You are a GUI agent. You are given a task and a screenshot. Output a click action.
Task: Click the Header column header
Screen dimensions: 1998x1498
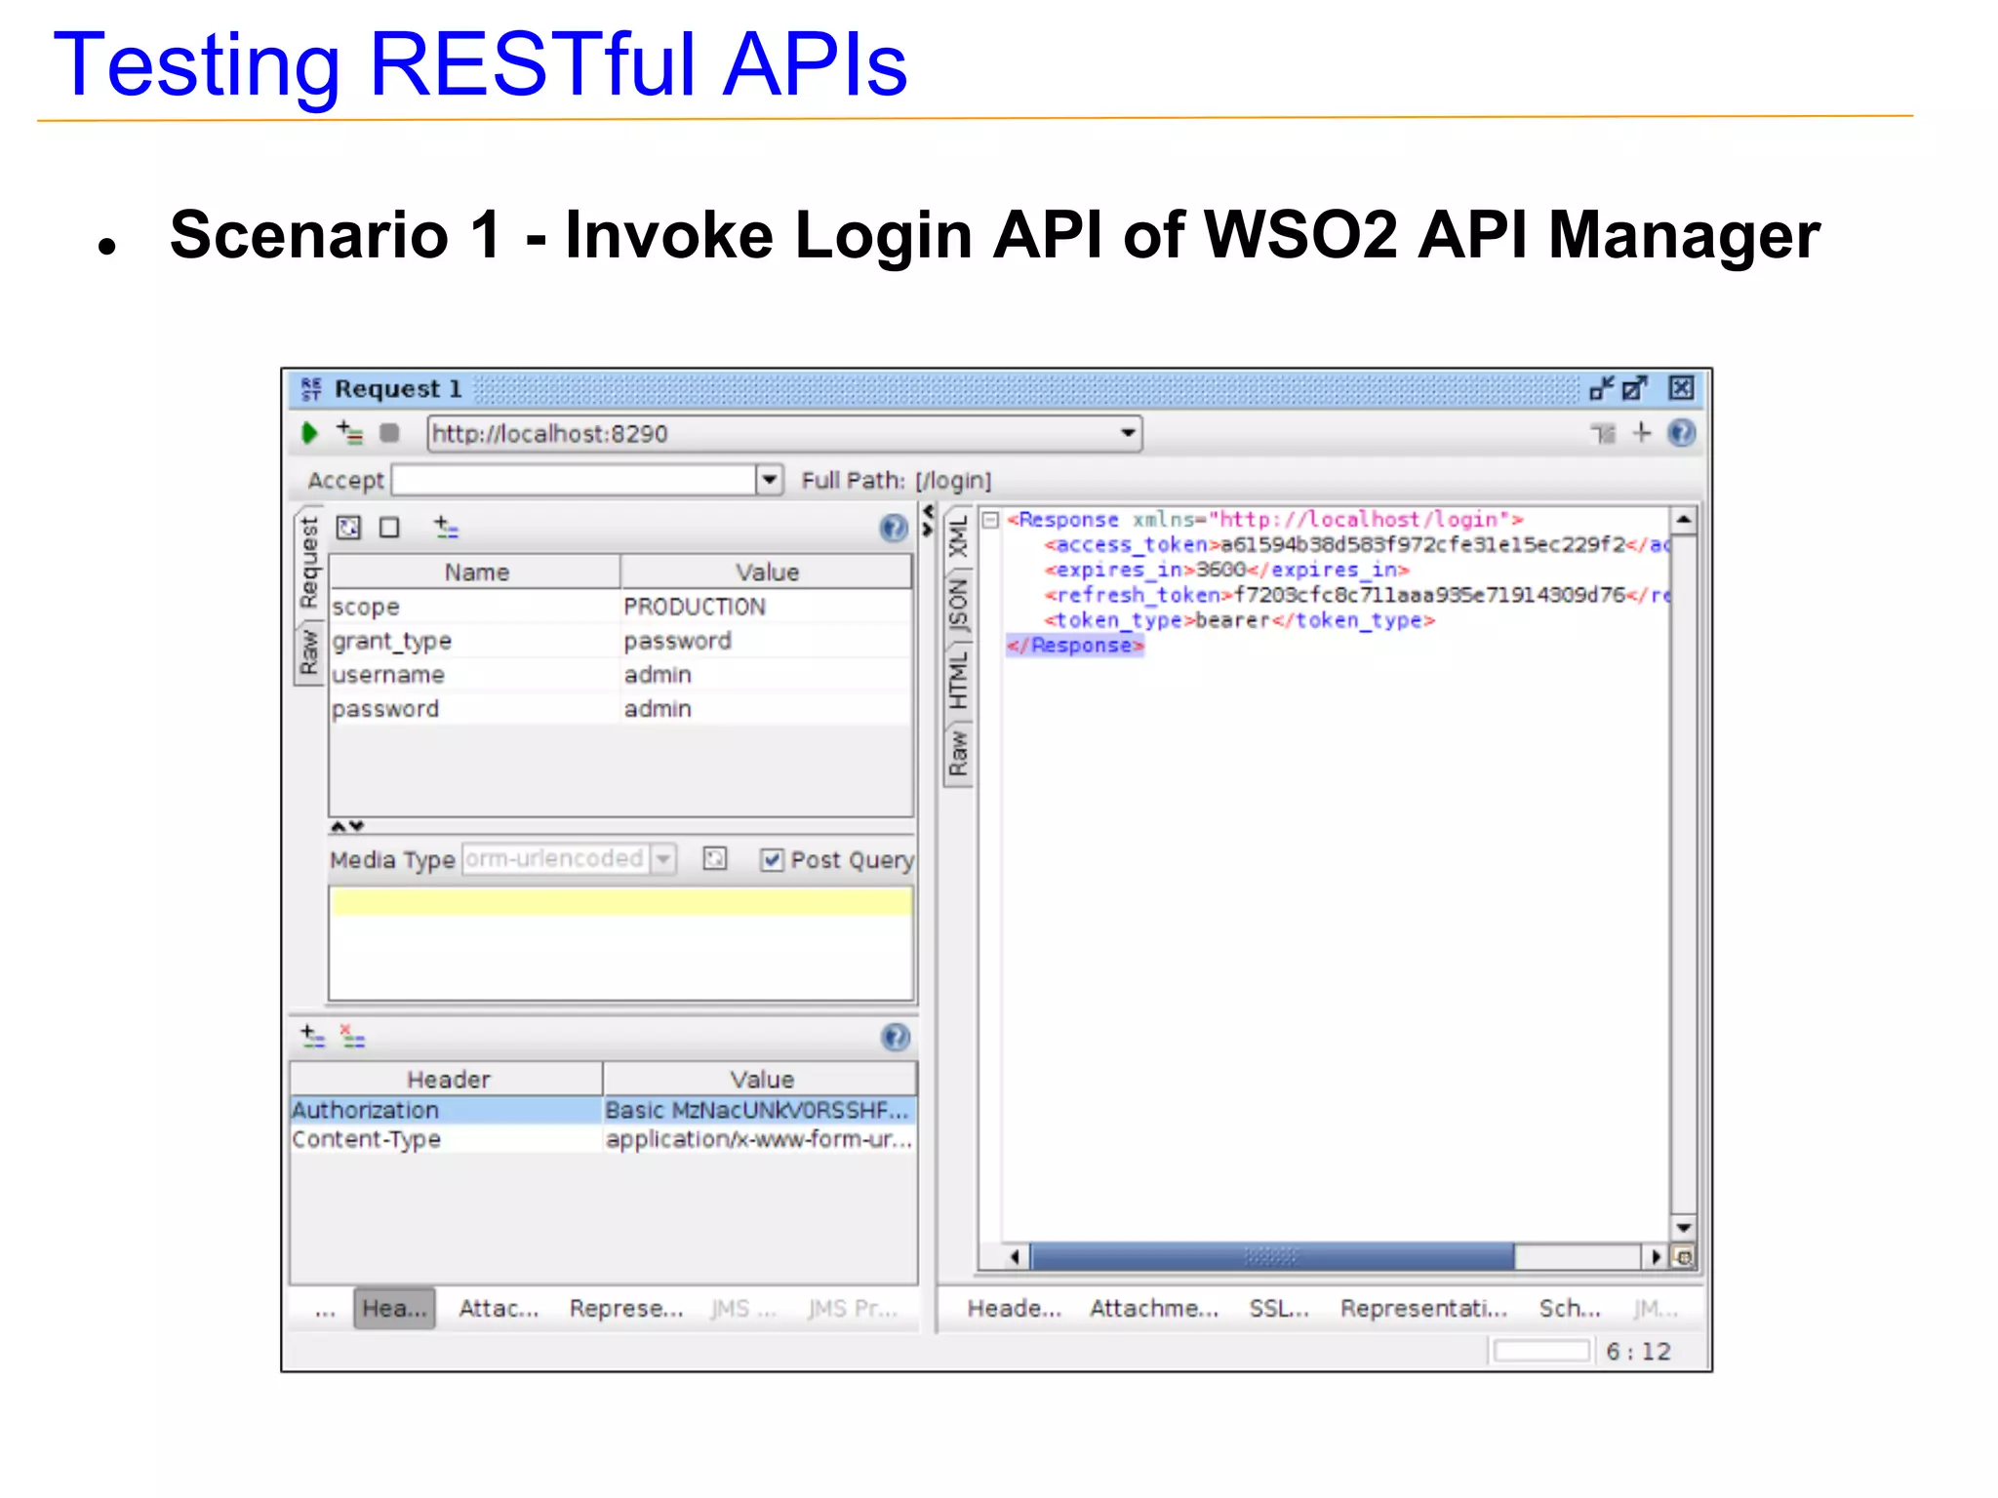click(447, 1079)
